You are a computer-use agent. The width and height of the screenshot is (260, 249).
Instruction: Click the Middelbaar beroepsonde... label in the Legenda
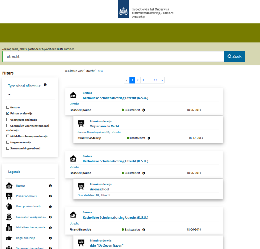point(32,227)
